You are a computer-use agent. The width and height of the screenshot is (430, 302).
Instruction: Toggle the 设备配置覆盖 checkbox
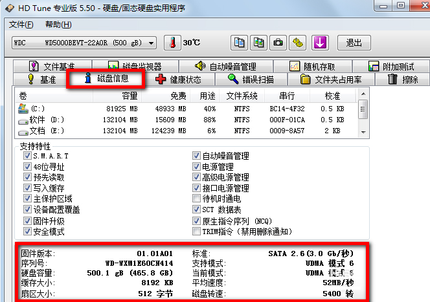27,210
